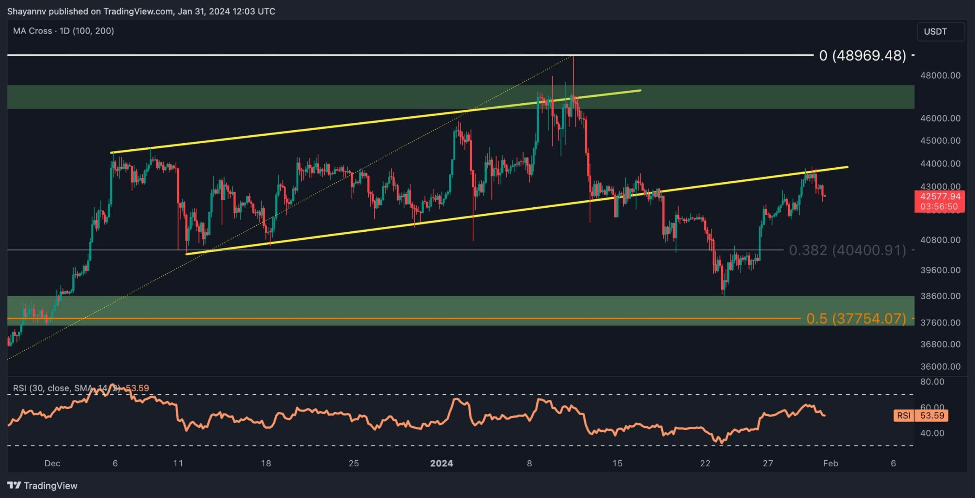Click the Dec label on time axis
Image resolution: width=975 pixels, height=498 pixels.
pyautogui.click(x=52, y=463)
